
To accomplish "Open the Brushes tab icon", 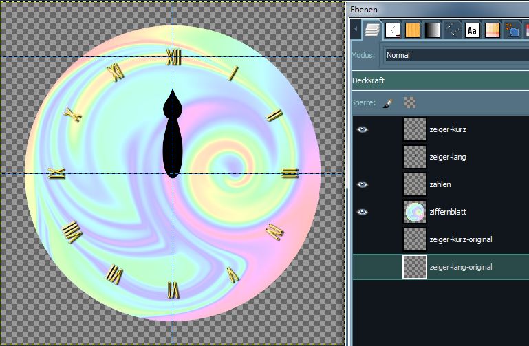I will coord(393,30).
